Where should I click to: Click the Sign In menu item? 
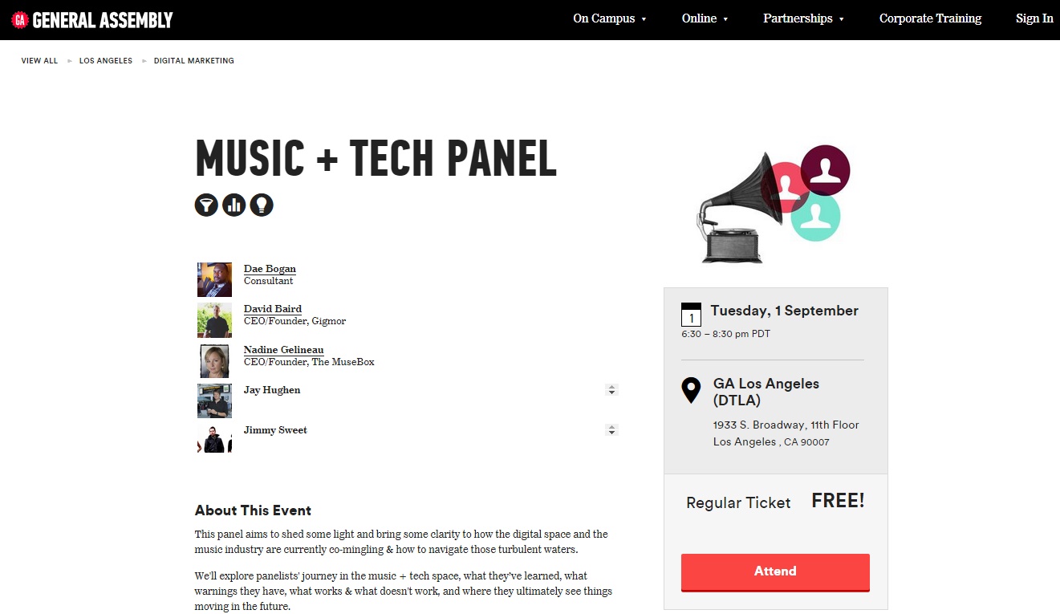(1034, 18)
